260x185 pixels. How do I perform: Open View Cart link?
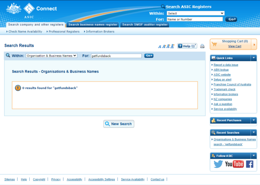[235, 46]
